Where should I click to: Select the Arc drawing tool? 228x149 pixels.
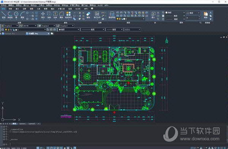[22, 15]
